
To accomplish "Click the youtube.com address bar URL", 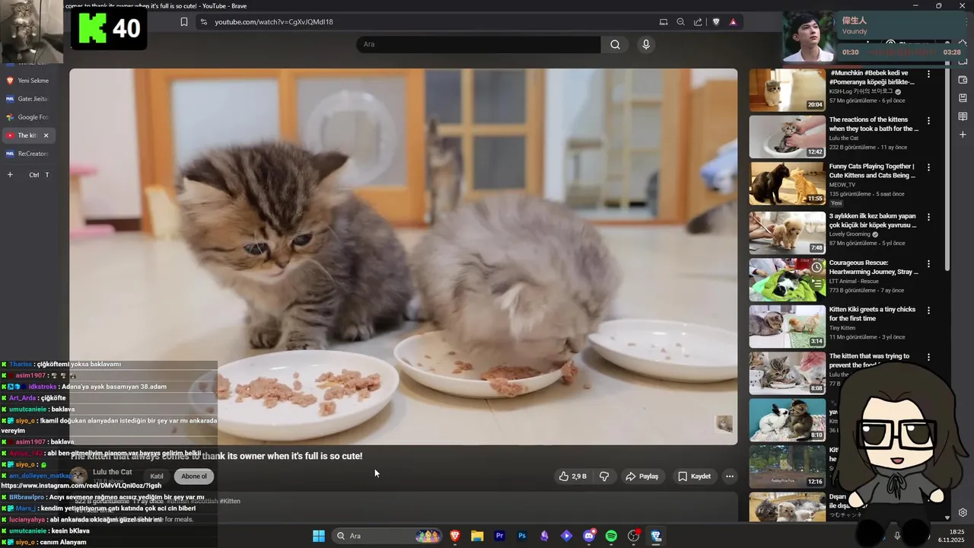I will pos(274,22).
